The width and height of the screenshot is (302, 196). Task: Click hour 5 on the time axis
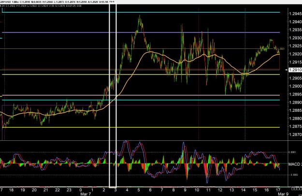[139, 190]
